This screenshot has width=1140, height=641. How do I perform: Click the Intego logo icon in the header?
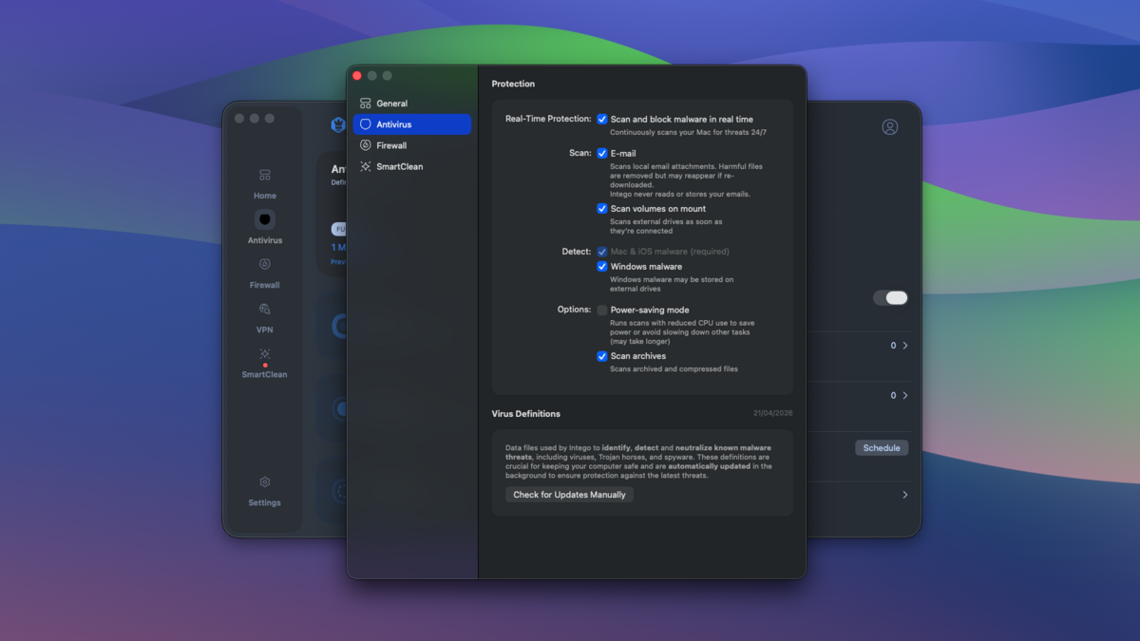pos(337,125)
